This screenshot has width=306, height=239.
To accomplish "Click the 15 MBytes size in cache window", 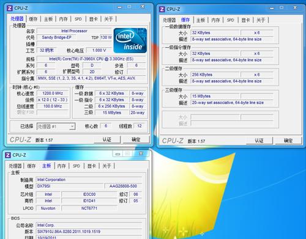I will 215,96.
